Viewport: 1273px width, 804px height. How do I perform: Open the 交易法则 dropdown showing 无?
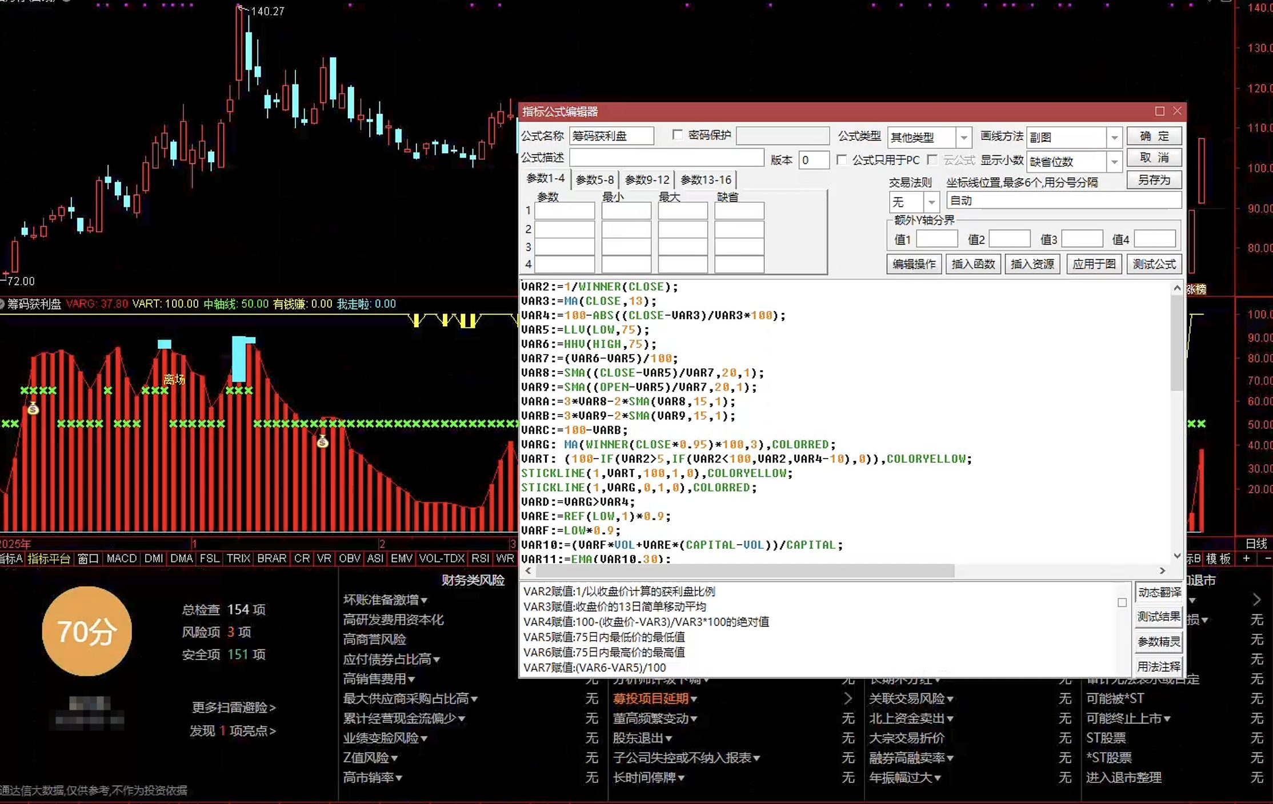pos(932,202)
